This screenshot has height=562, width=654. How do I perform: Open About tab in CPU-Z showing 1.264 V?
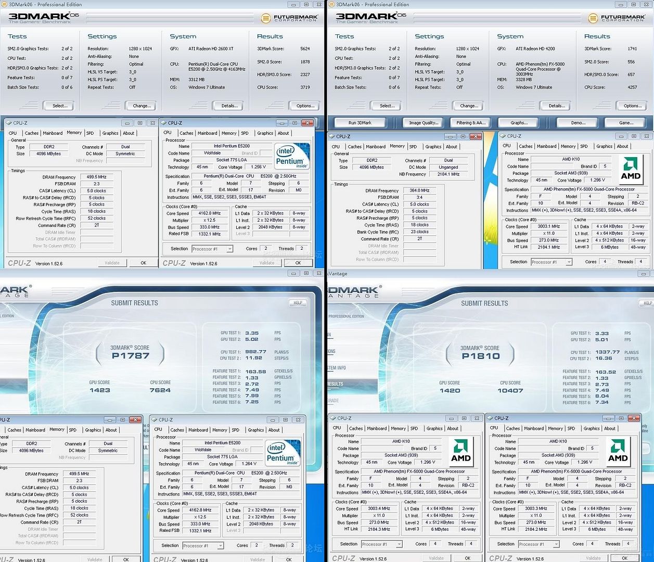click(274, 430)
